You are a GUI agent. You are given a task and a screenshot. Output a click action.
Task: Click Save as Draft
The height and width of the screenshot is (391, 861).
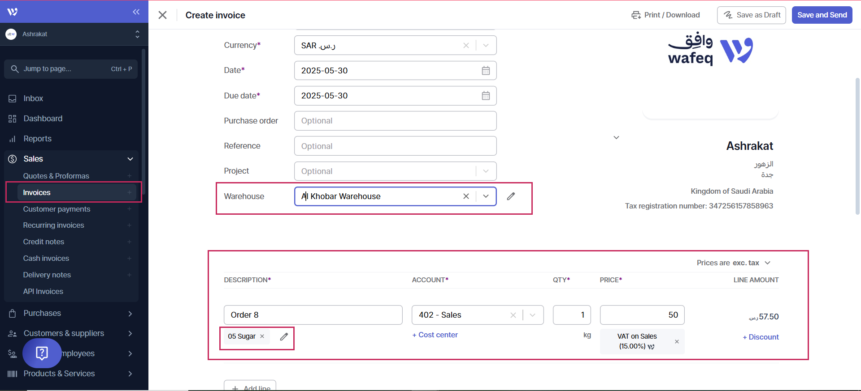[x=751, y=15]
